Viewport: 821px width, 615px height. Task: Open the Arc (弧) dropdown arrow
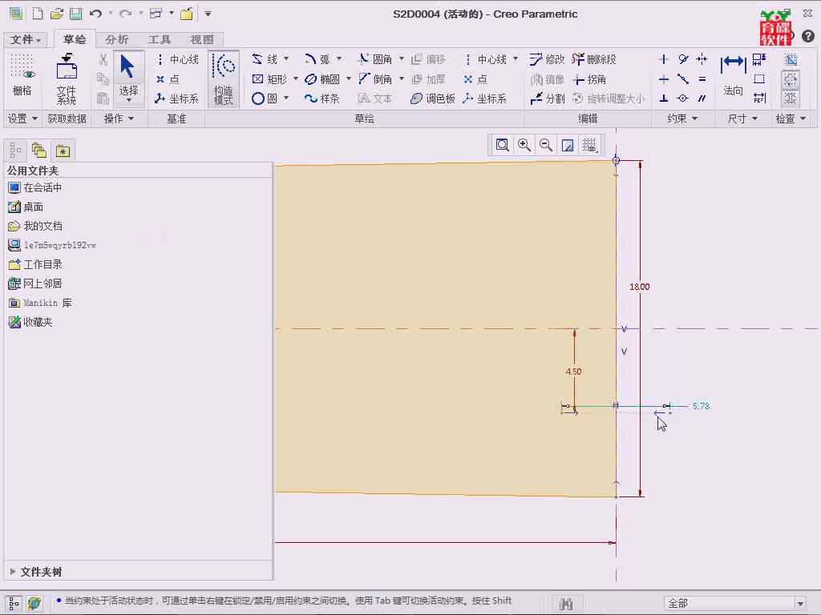coord(339,58)
